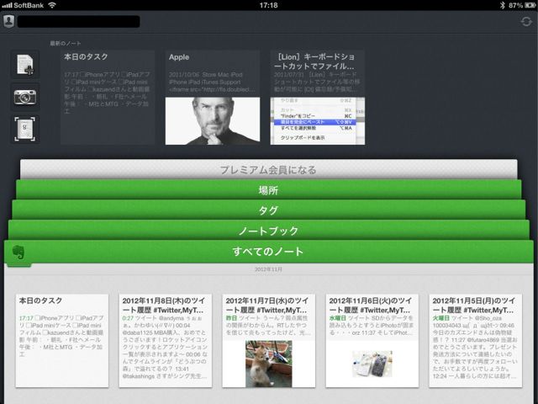Open the page camera document icon
This screenshot has width=538, height=404.
(x=25, y=129)
